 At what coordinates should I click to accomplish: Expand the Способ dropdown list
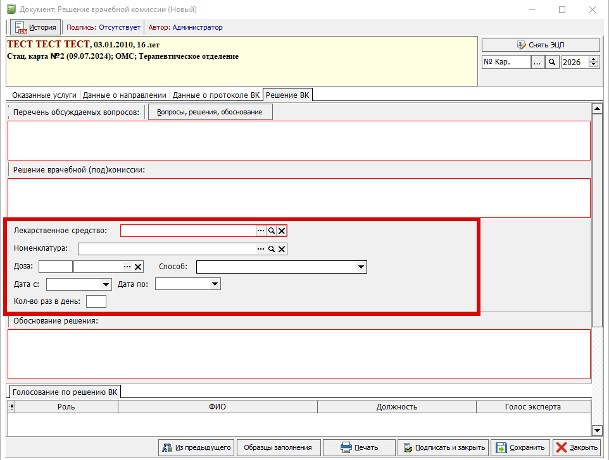(x=361, y=267)
